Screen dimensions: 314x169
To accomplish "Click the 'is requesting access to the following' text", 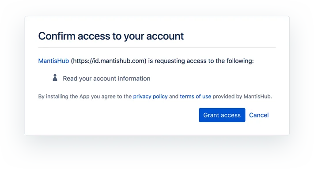I will tap(201, 61).
